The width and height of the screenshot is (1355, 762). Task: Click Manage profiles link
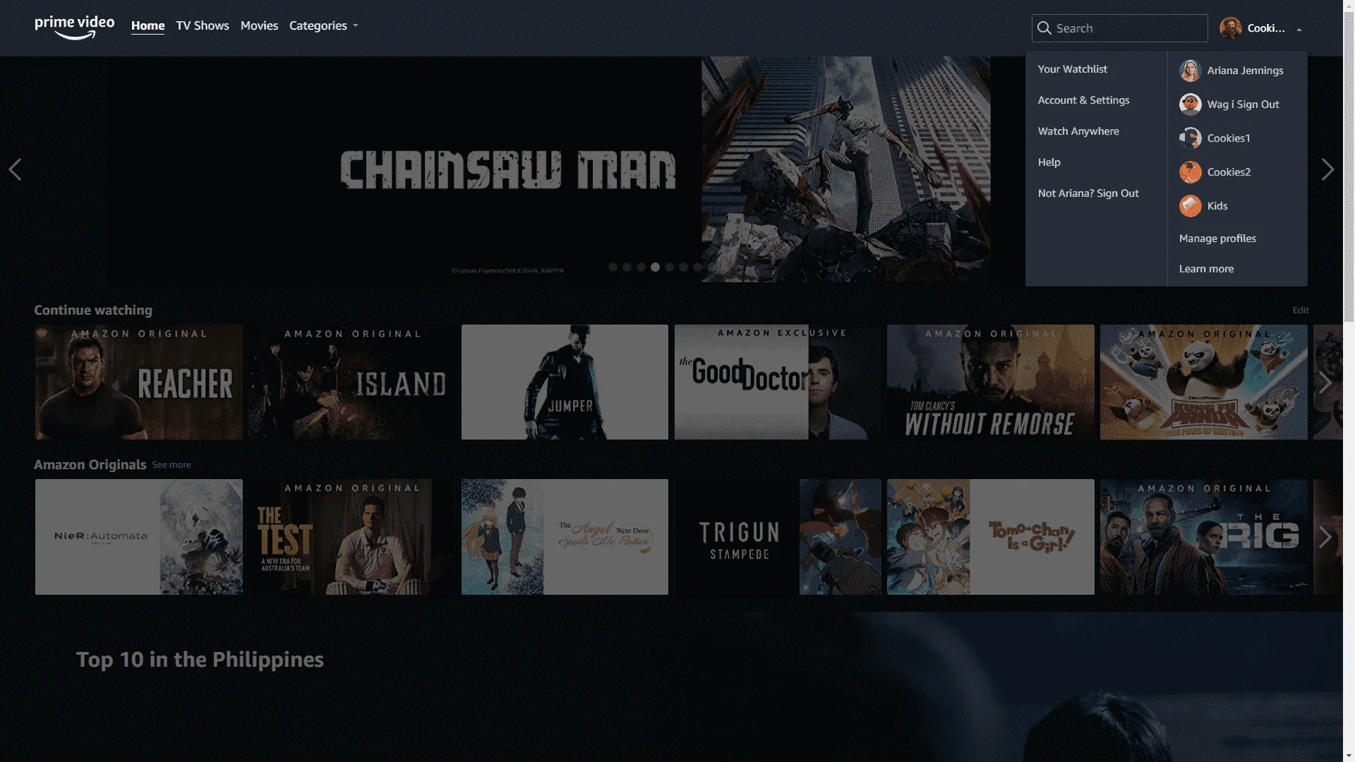(1217, 238)
